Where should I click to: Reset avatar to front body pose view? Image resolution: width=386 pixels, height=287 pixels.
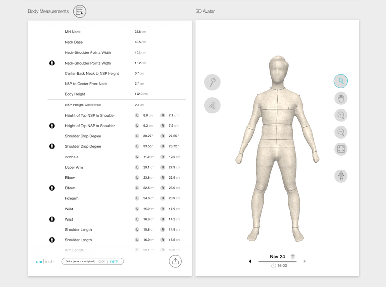(x=341, y=176)
